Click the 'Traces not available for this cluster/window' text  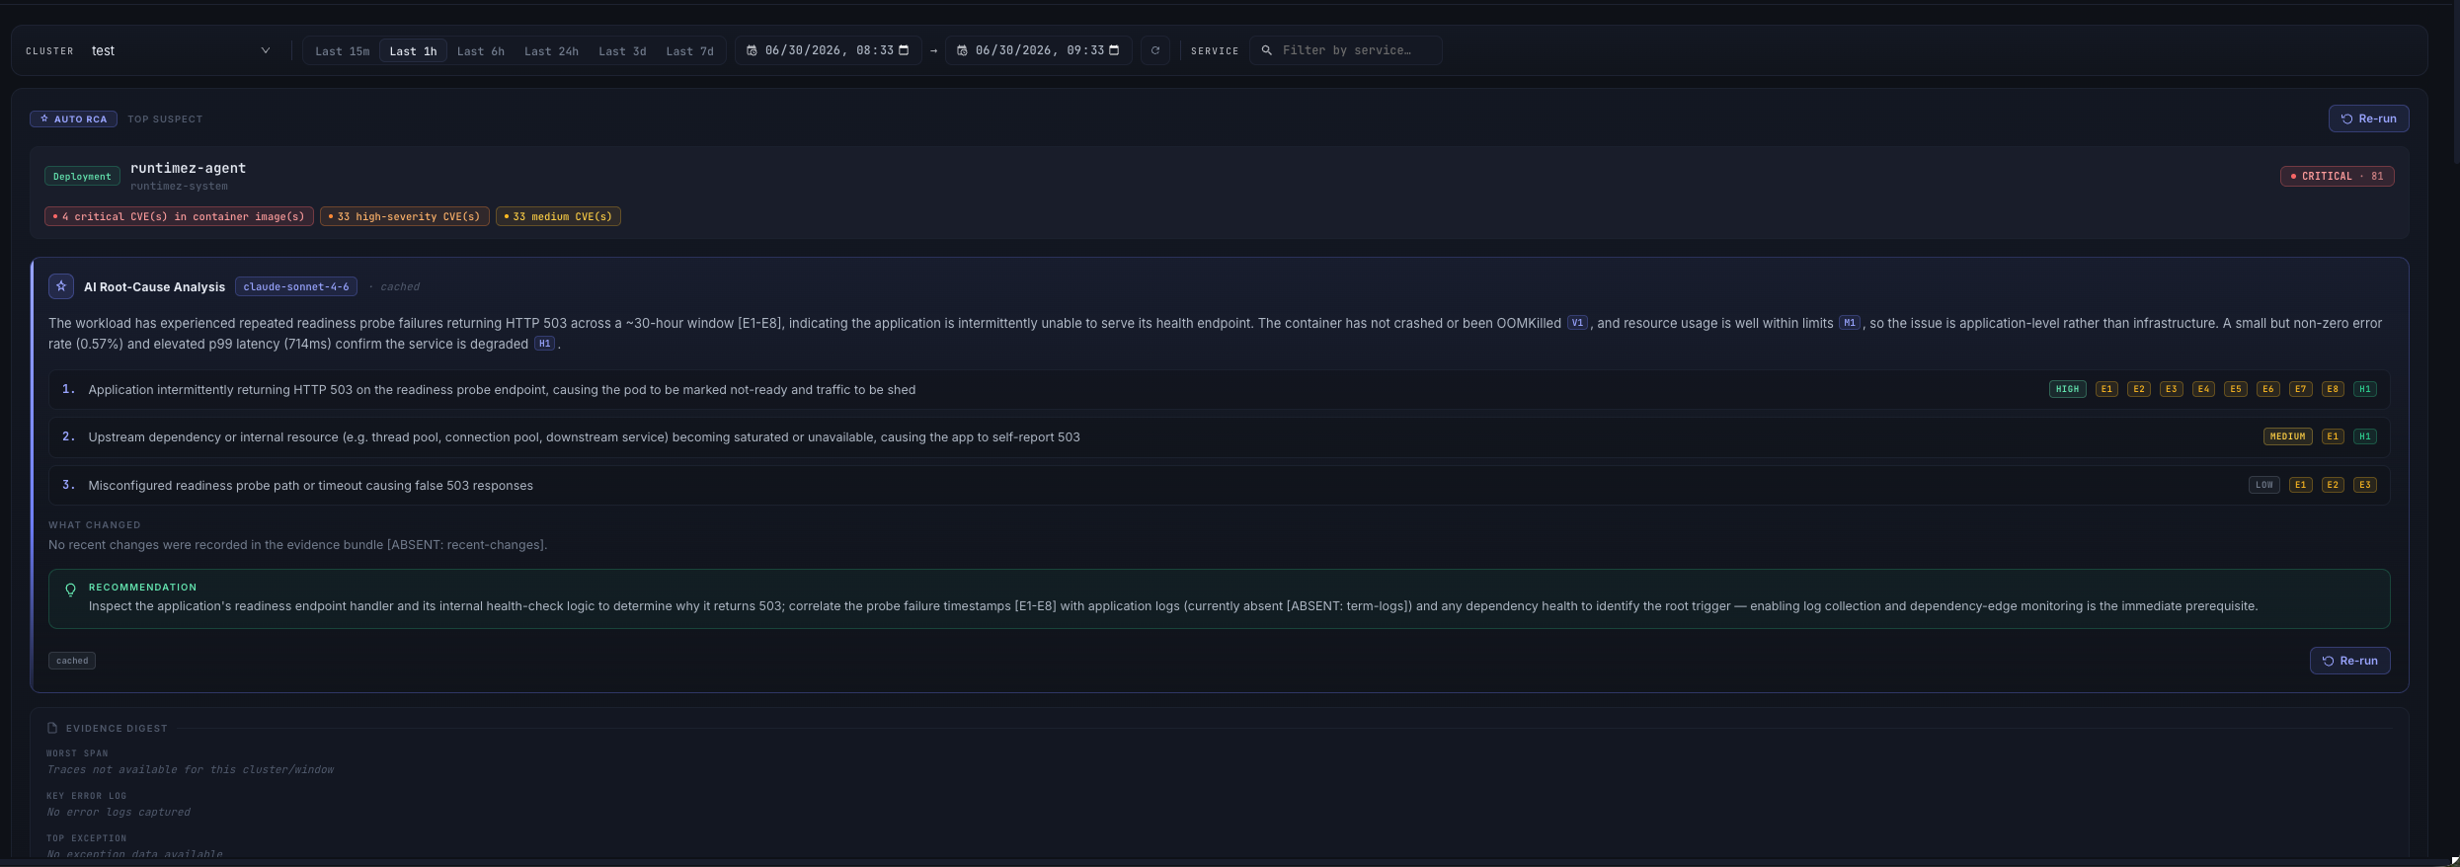(191, 770)
